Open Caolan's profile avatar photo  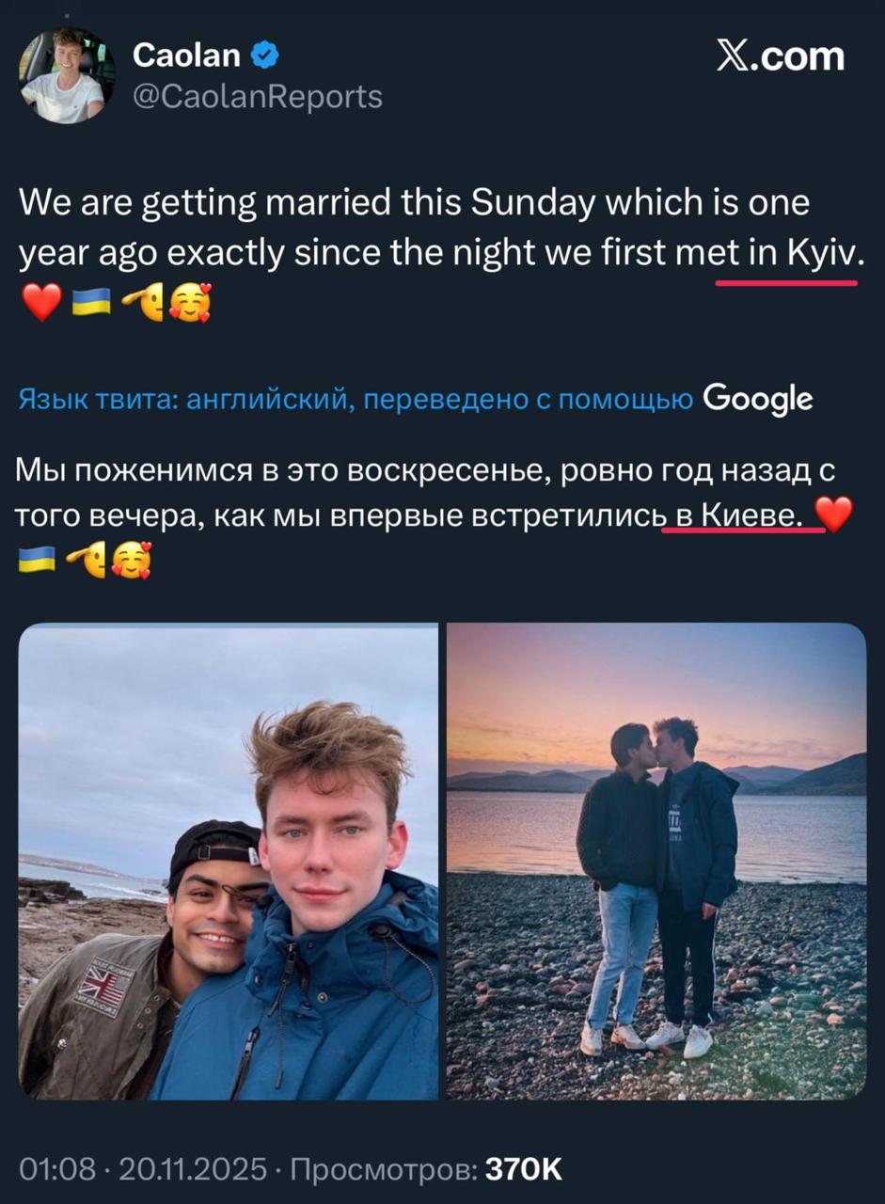coord(67,75)
